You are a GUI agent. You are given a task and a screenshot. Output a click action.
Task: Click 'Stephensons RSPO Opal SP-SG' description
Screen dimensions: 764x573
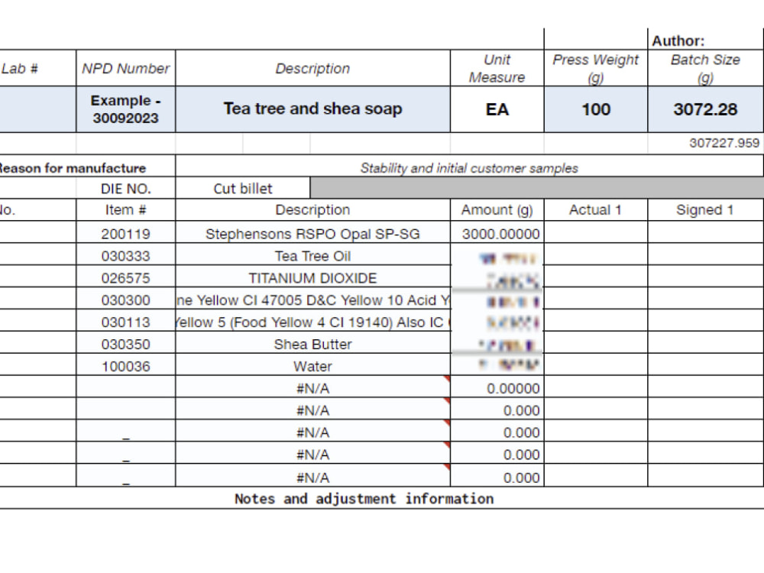click(312, 233)
